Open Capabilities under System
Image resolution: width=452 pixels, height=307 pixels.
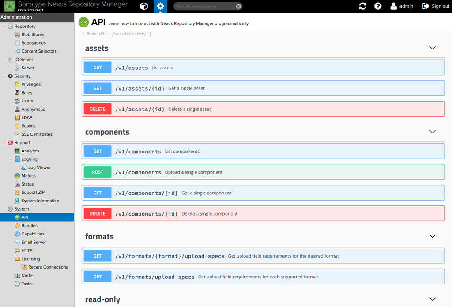click(x=33, y=234)
